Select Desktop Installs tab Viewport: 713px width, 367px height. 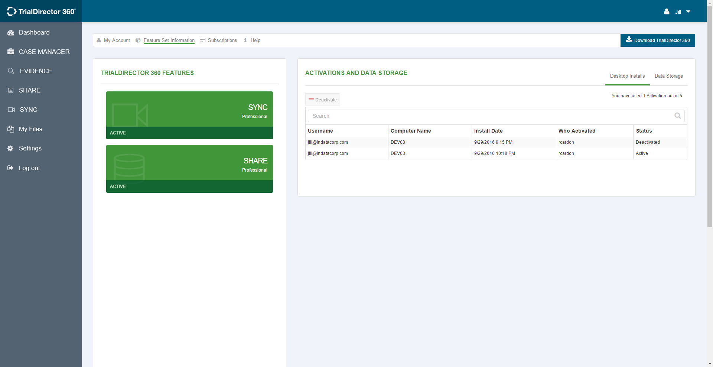tap(627, 76)
